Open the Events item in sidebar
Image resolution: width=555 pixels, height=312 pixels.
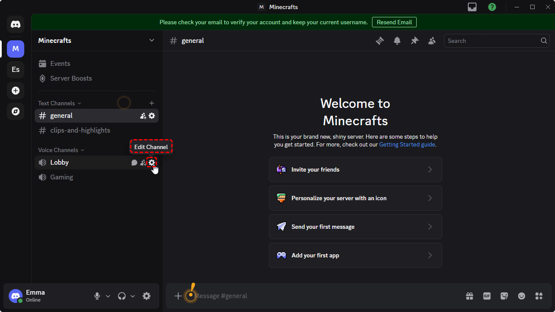click(60, 64)
